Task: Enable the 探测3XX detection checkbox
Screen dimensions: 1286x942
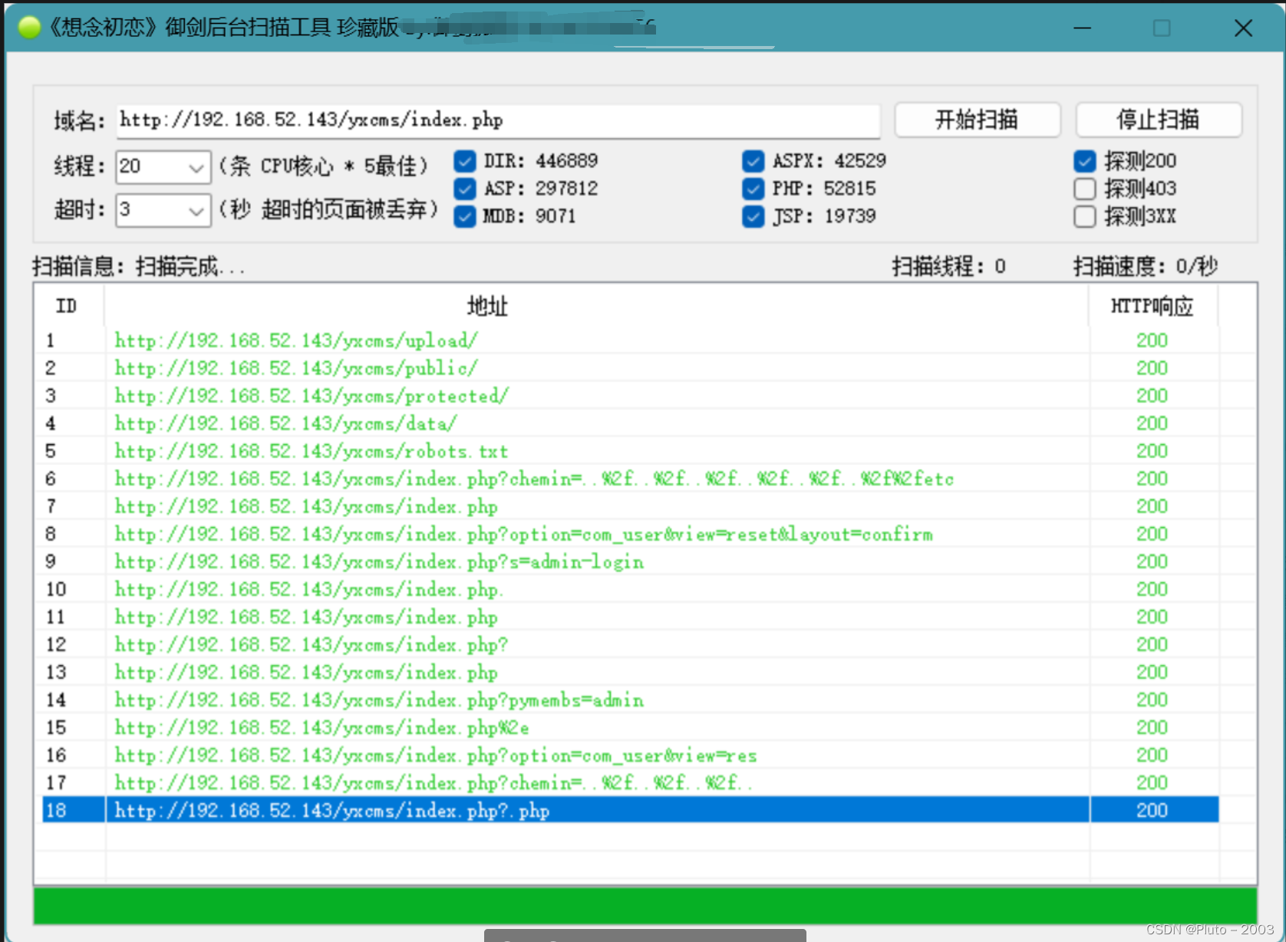Action: (x=1085, y=216)
